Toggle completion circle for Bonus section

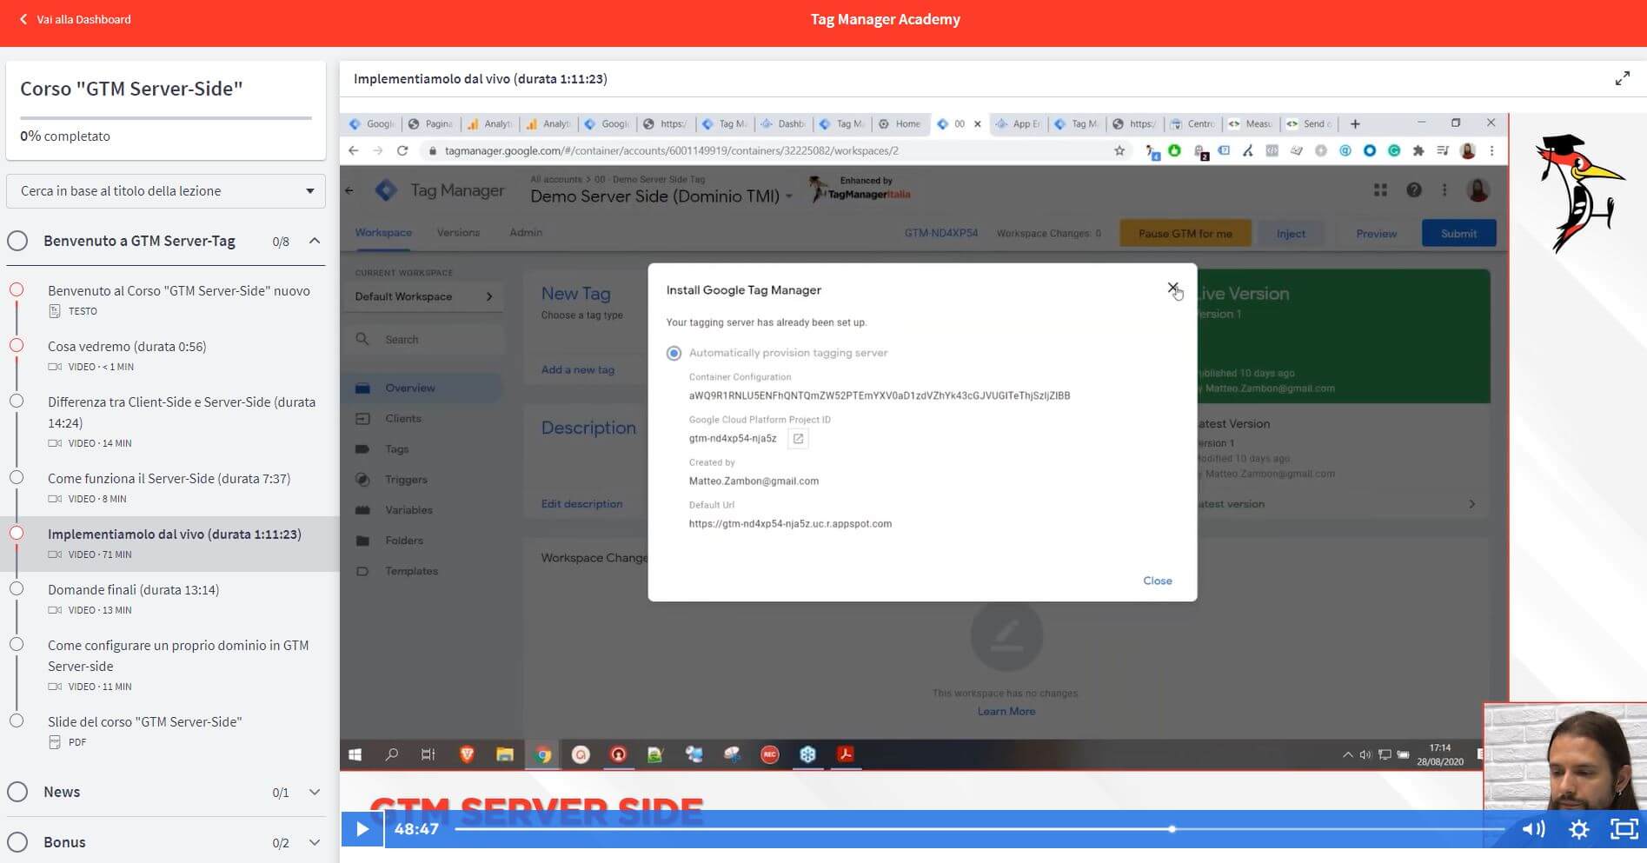coord(17,842)
